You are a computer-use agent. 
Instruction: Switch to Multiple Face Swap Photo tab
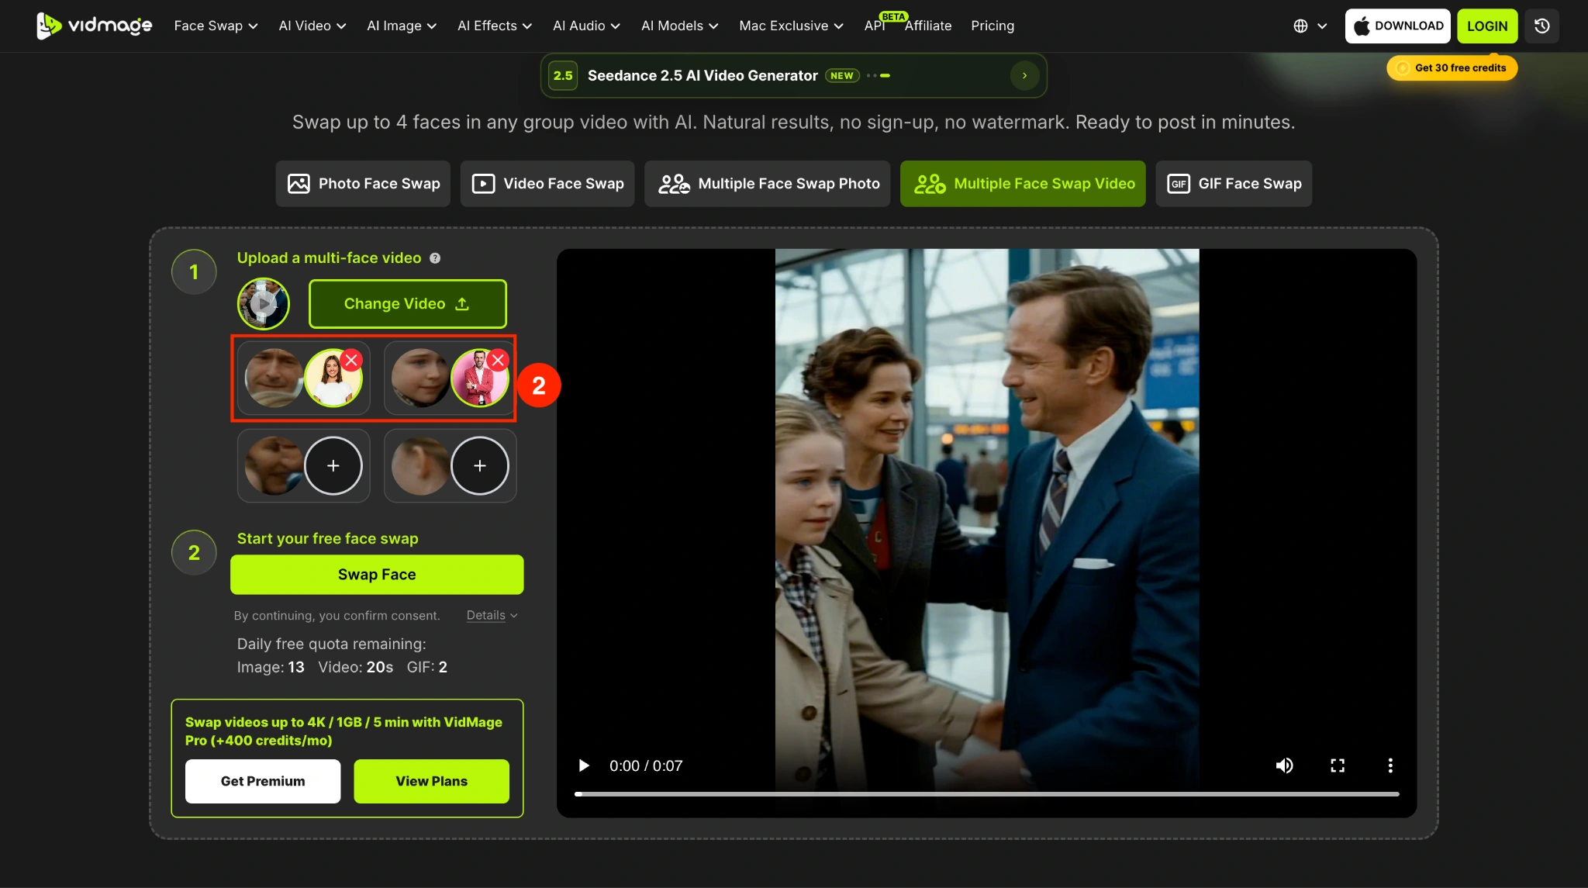click(x=768, y=184)
